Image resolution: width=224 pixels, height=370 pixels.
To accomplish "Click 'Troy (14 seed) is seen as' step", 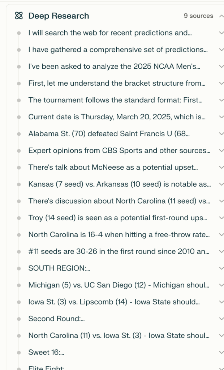I will click(x=118, y=218).
